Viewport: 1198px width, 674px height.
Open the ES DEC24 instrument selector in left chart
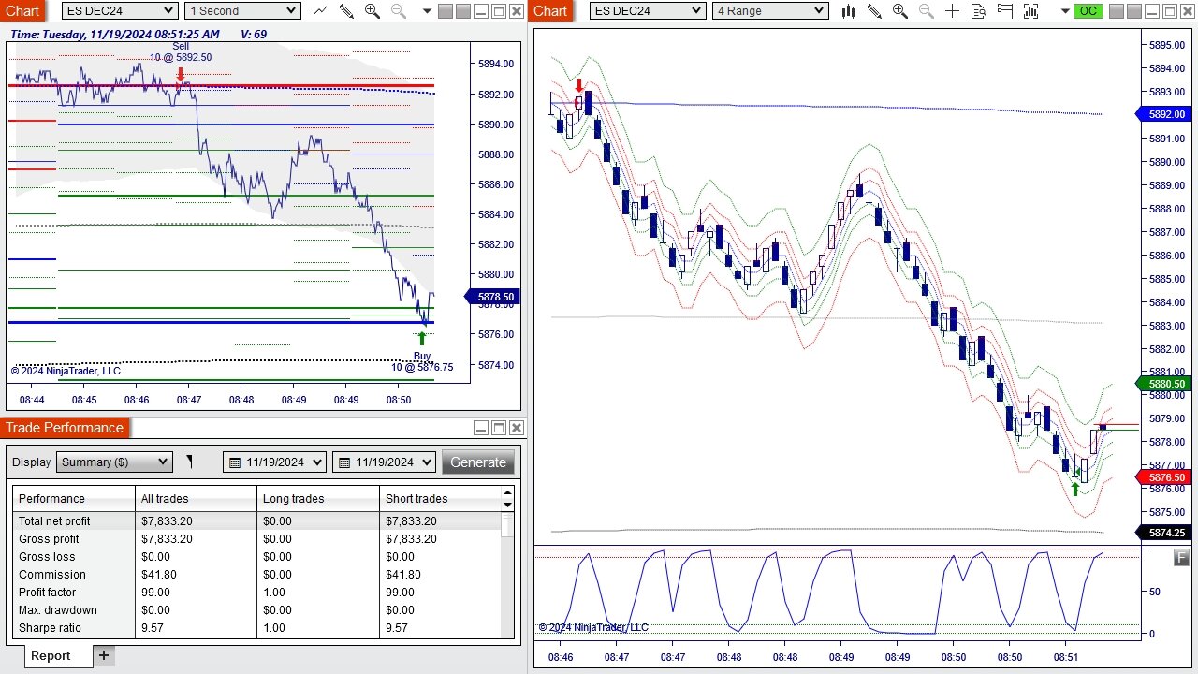(x=119, y=11)
